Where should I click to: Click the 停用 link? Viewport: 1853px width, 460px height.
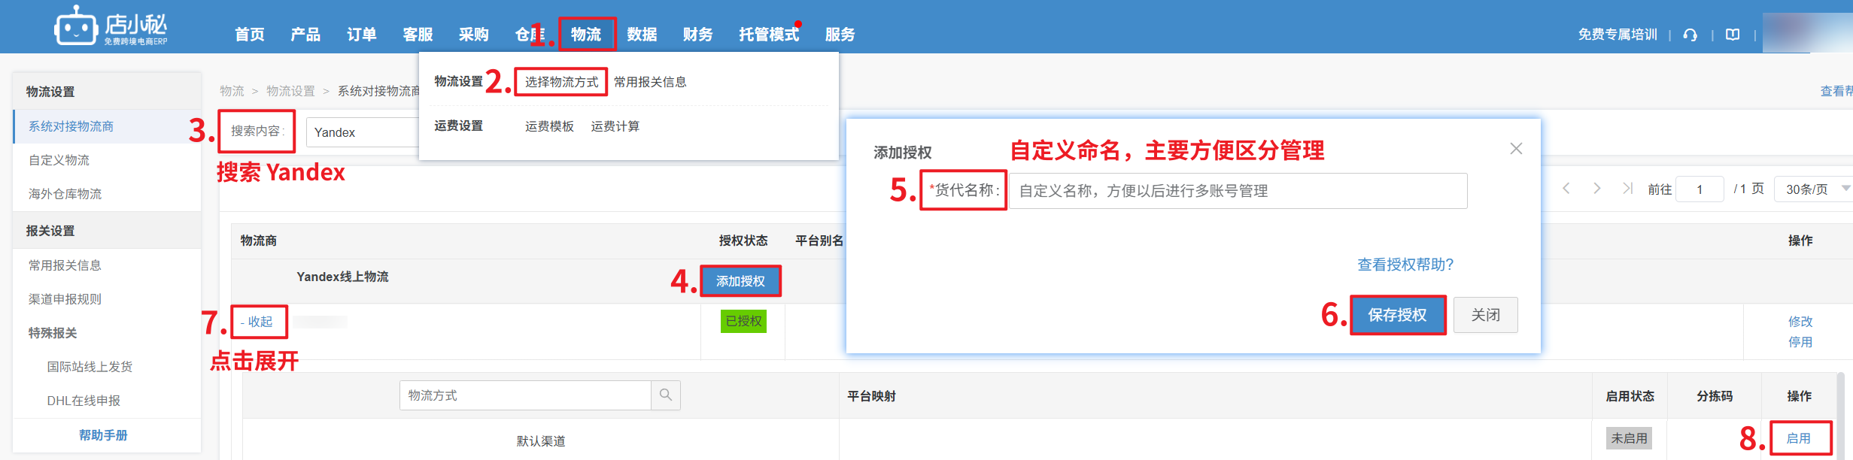click(x=1800, y=342)
